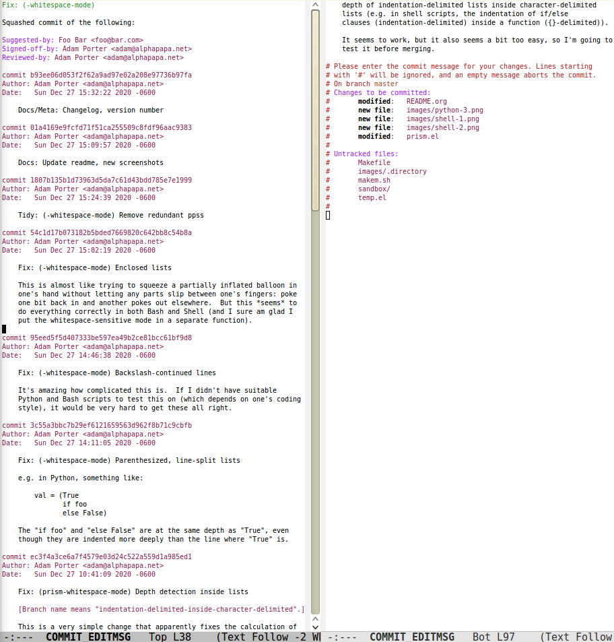Image resolution: width=614 pixels, height=642 pixels.
Task: Click 'Docs: Update readme, new screenshots' line
Action: (91, 162)
